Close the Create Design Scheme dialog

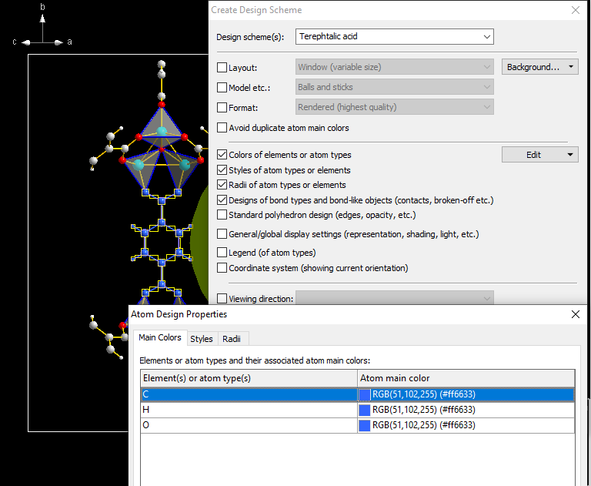575,10
